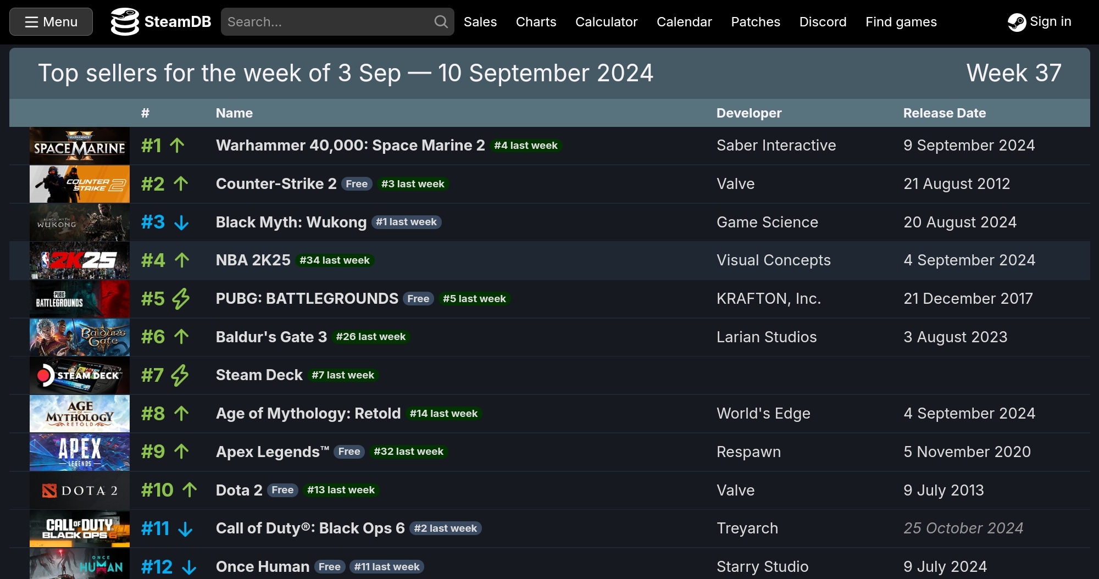Open the Calculator nav item

click(x=606, y=22)
